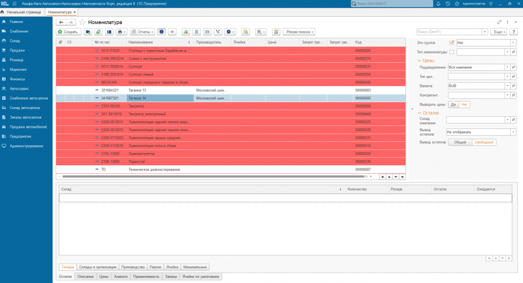The height and width of the screenshot is (283, 523).
Task: Switch to Склады и организации tab
Action: (x=98, y=267)
